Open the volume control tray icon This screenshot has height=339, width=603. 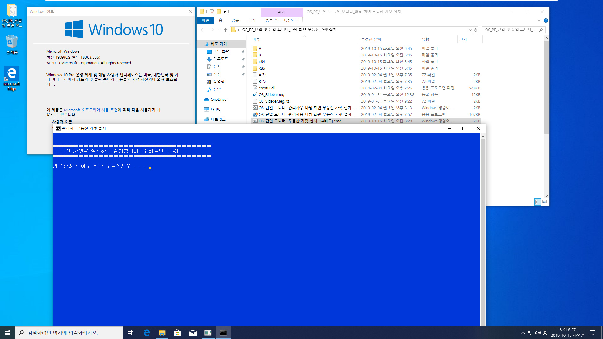[538, 333]
